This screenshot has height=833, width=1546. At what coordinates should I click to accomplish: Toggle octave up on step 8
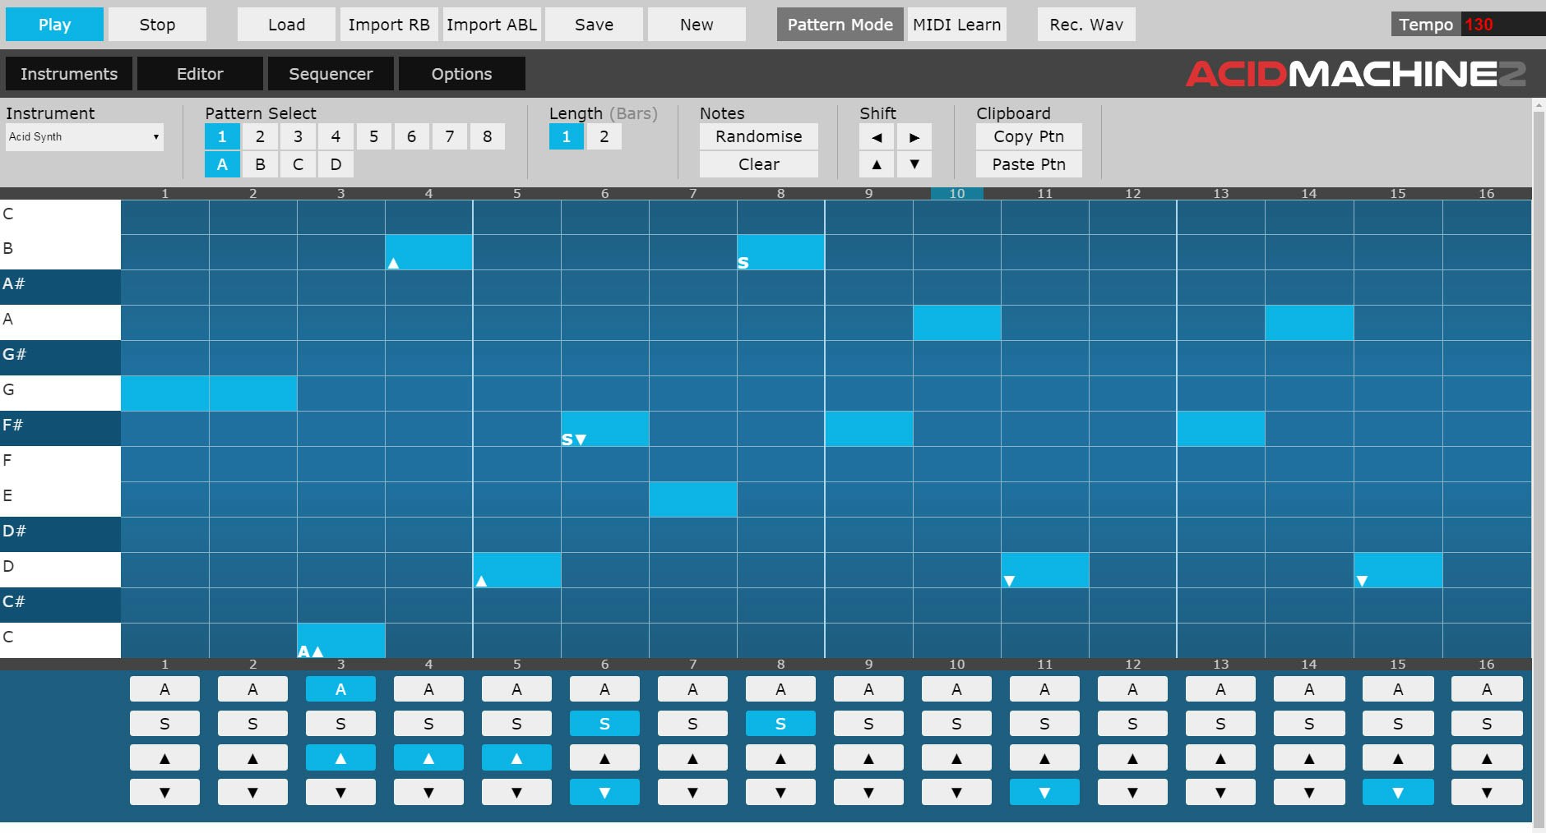(x=780, y=758)
